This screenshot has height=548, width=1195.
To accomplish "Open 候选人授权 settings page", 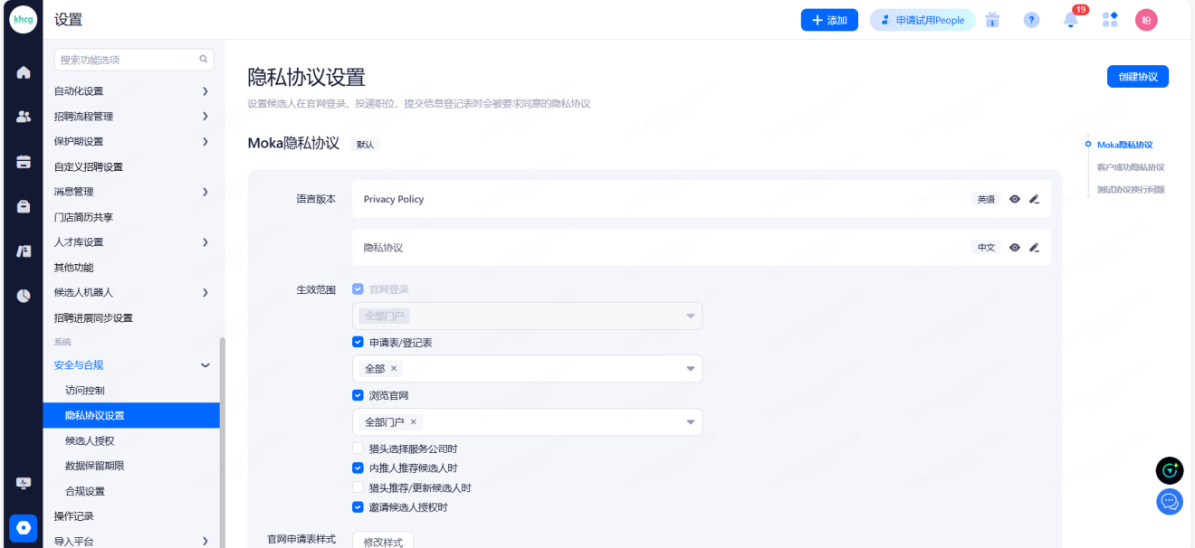I will (90, 440).
